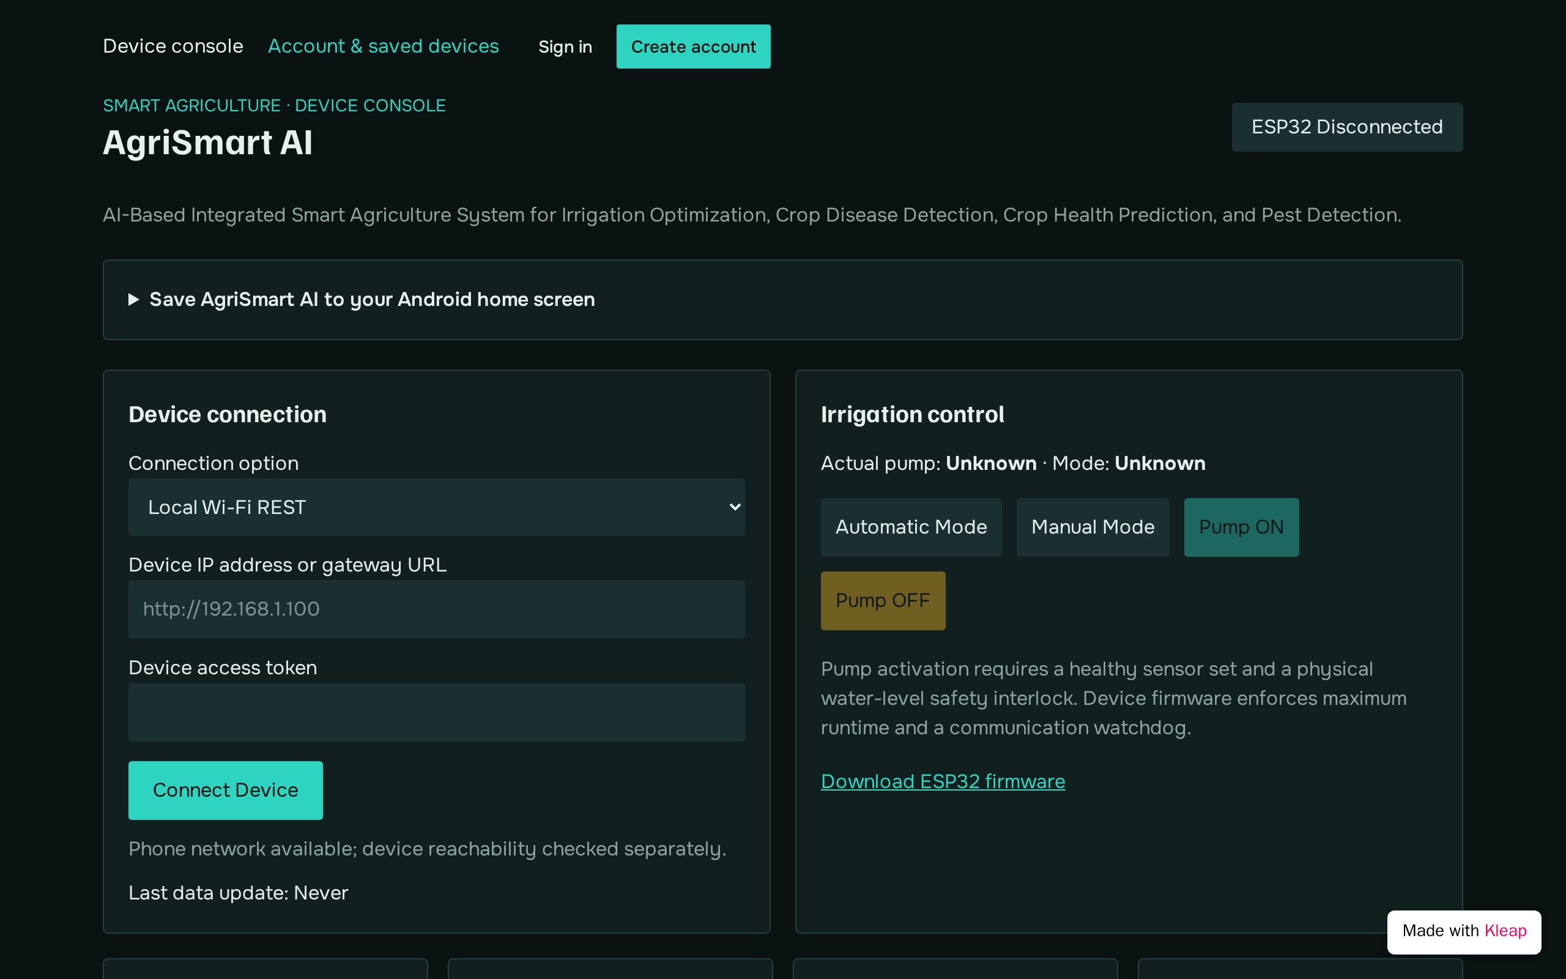The height and width of the screenshot is (979, 1566).
Task: Click the 'Device connection' heading
Action: point(227,414)
